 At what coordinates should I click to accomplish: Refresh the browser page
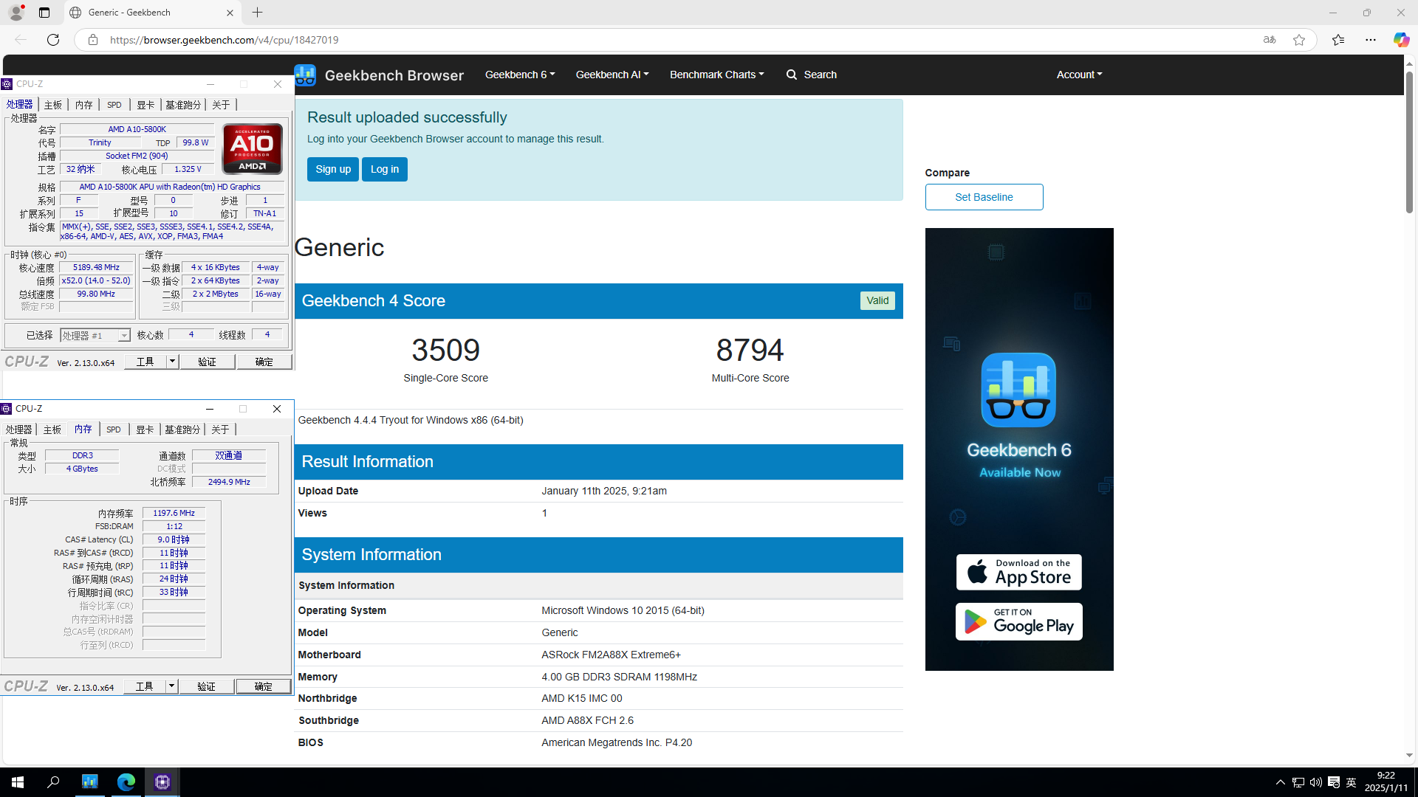coord(53,40)
